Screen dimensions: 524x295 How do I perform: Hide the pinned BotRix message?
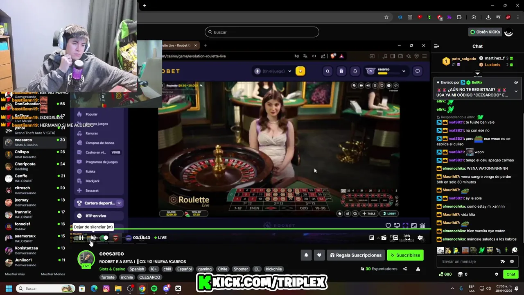click(516, 82)
